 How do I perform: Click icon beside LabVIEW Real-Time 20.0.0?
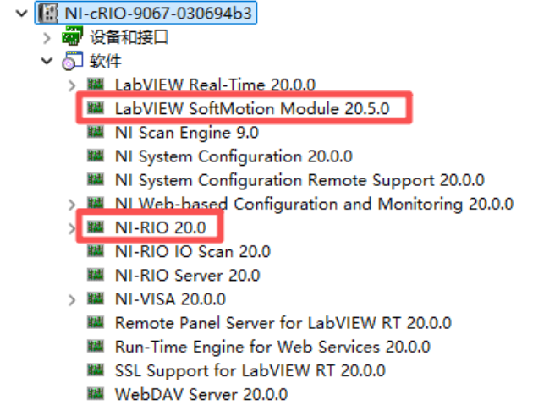coord(96,84)
